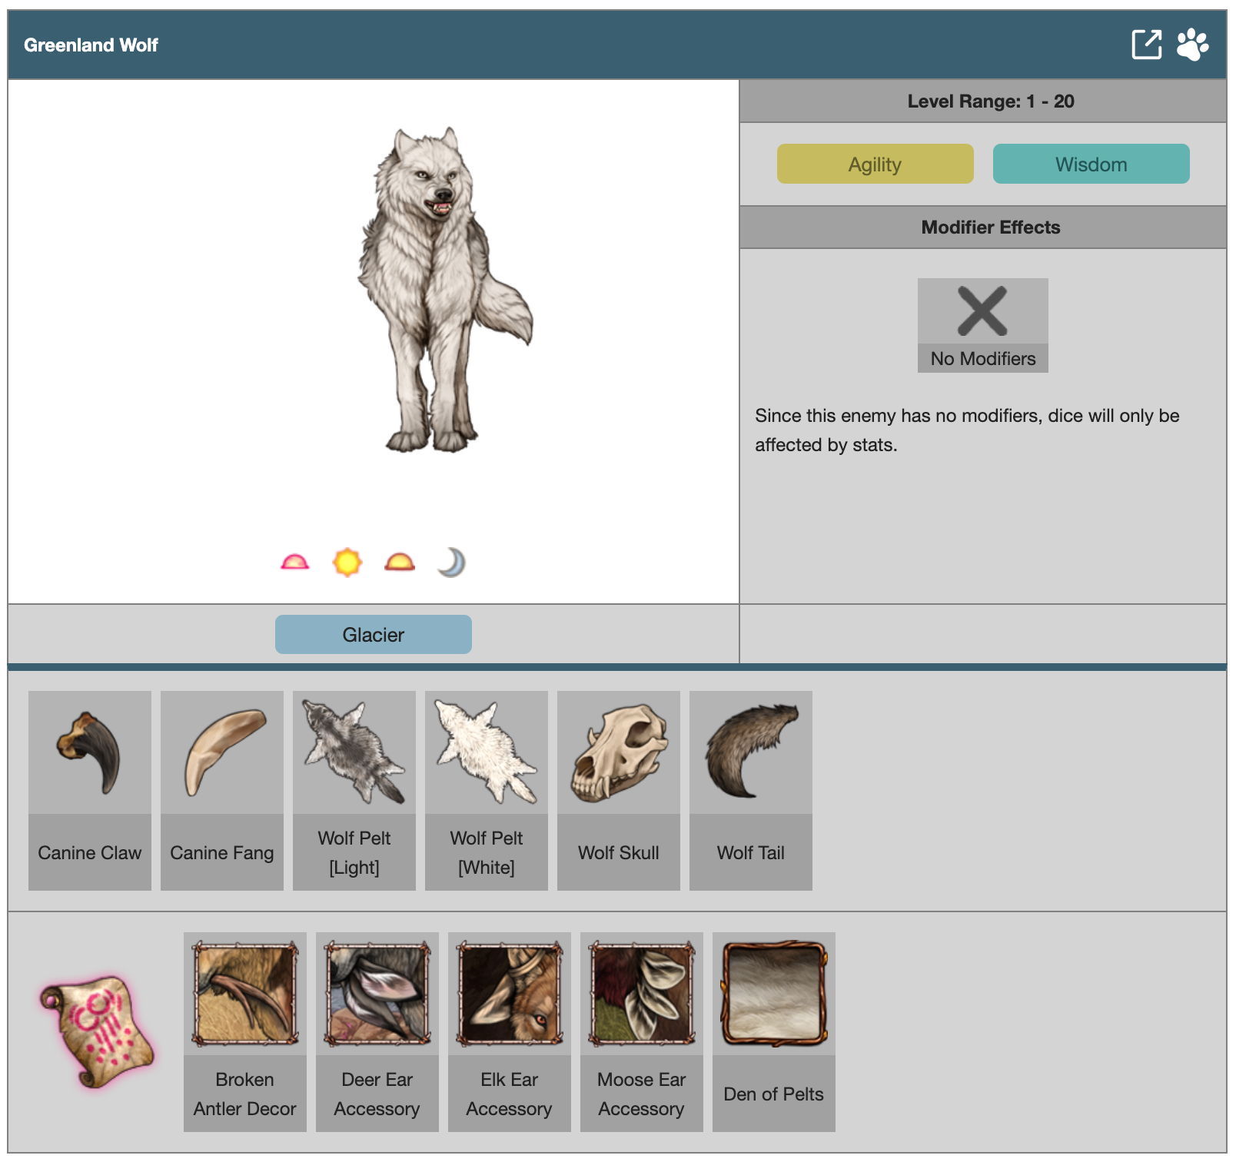Open the Glacier biome tag
This screenshot has height=1162, width=1236.
tap(374, 635)
